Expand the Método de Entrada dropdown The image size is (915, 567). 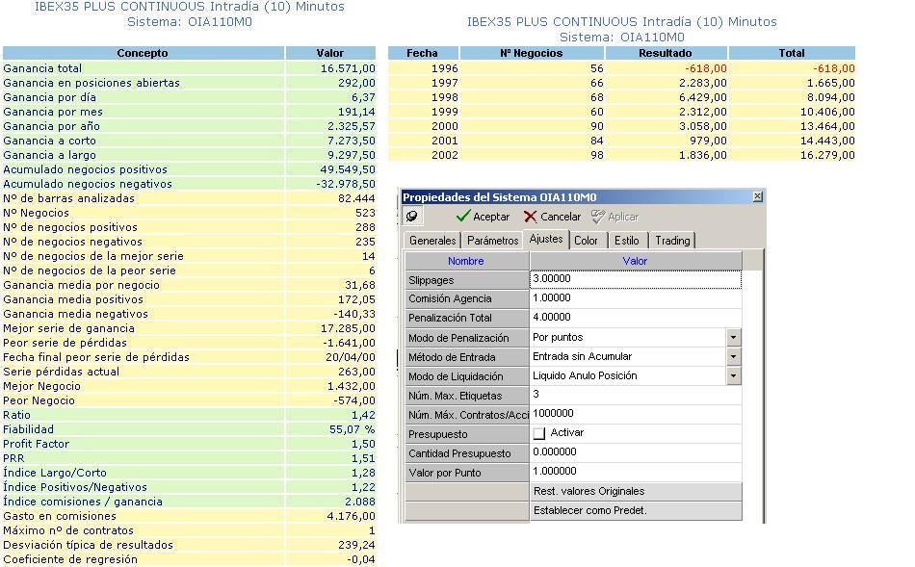734,356
